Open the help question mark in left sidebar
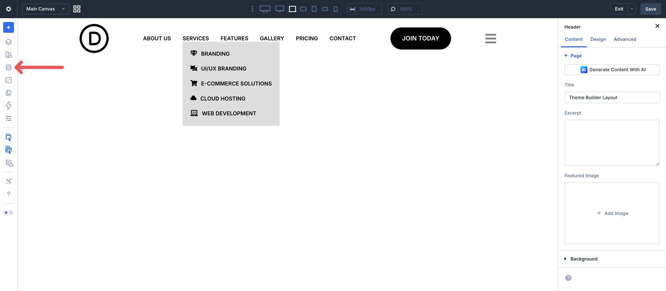 [x=8, y=194]
